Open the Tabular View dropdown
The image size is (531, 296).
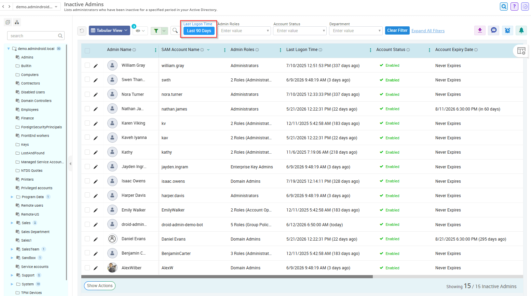109,30
